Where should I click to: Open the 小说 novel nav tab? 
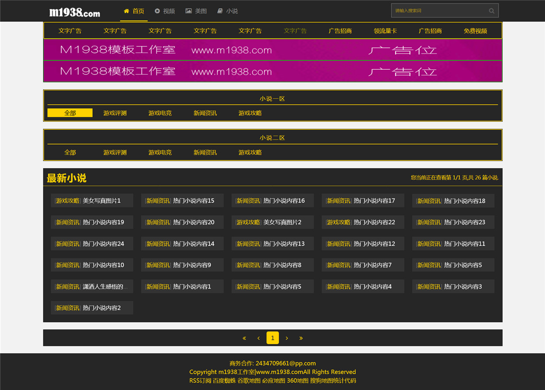coord(228,11)
